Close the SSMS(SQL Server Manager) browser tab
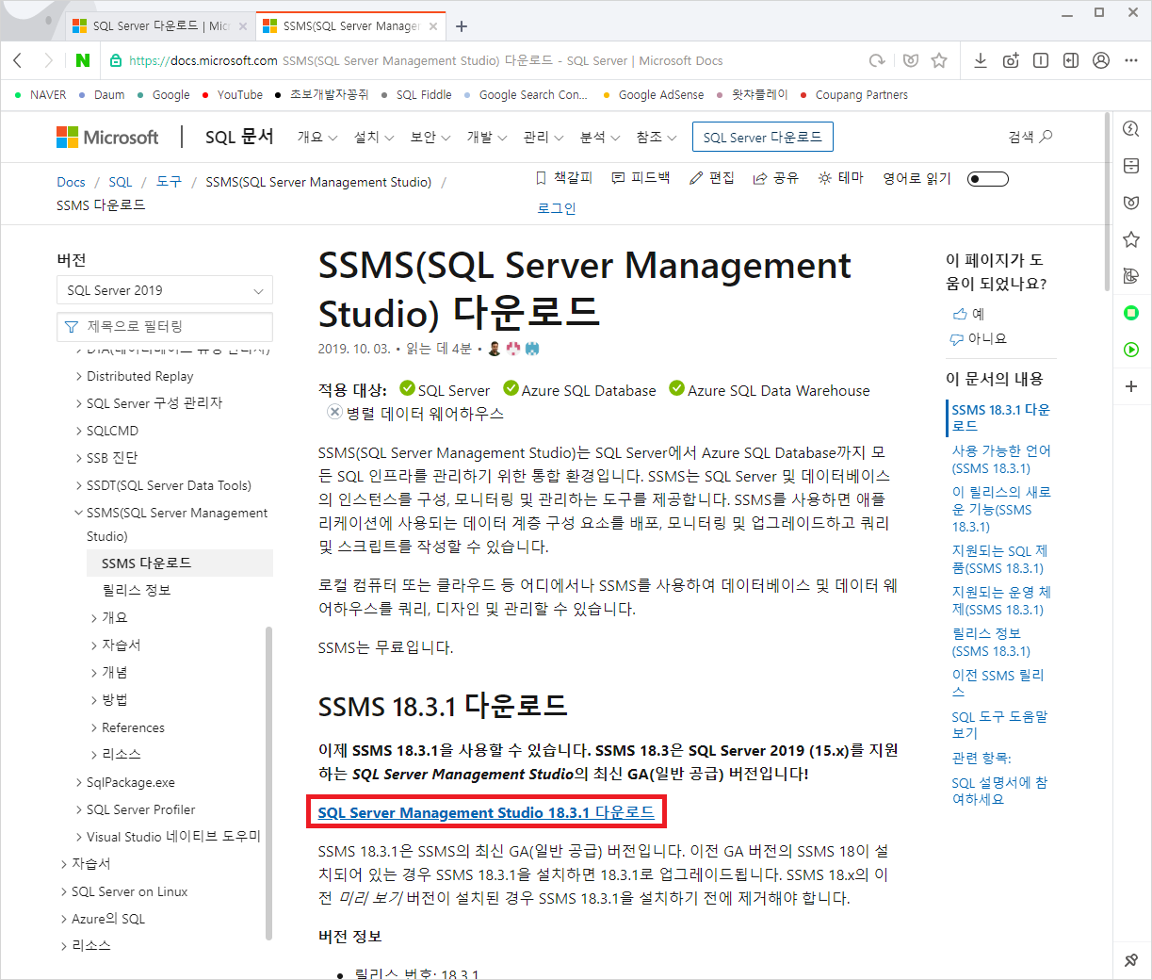The height and width of the screenshot is (980, 1152). tap(433, 26)
